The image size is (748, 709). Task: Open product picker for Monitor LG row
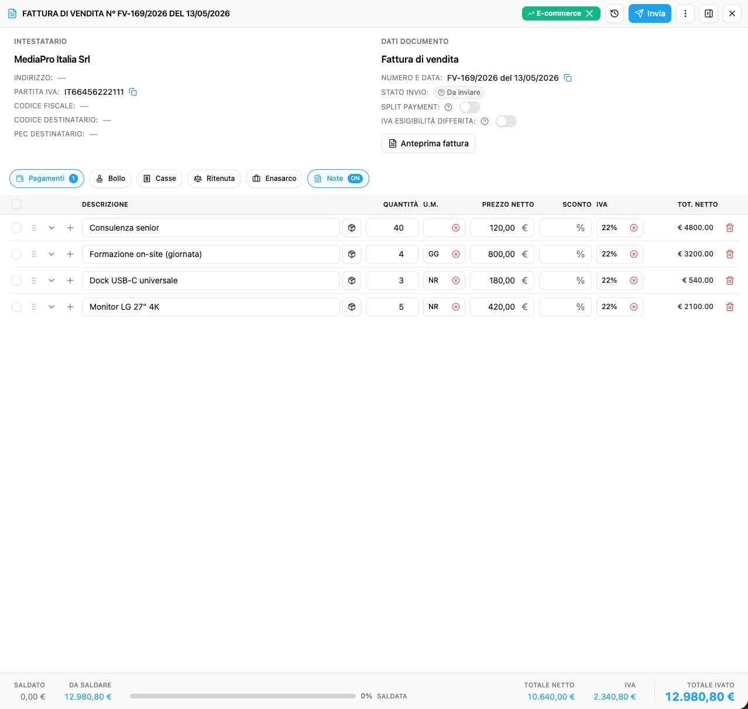[x=352, y=307]
